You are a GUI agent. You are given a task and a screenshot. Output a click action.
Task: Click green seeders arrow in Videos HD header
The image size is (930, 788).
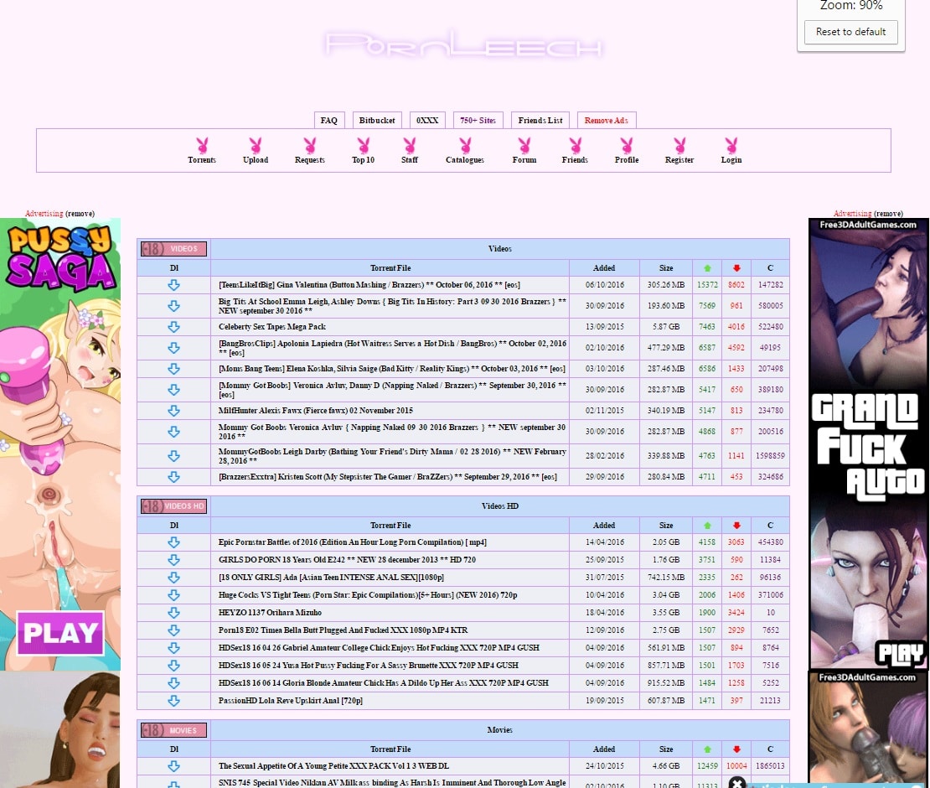707,526
